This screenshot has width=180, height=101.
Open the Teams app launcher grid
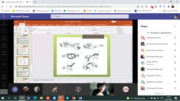pos(4,16)
